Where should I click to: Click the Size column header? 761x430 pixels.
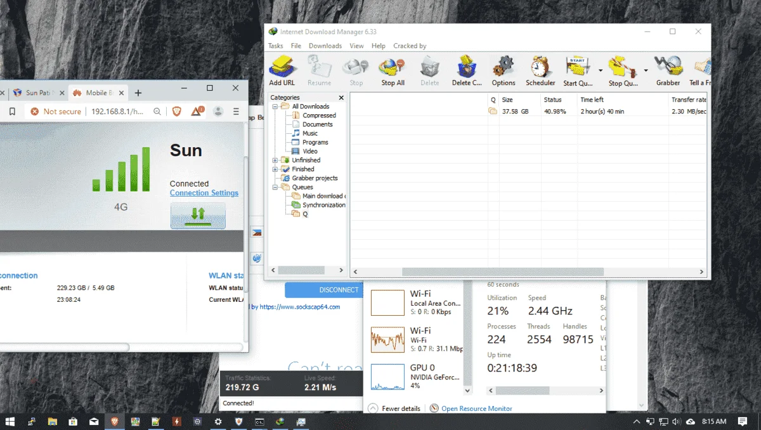520,100
